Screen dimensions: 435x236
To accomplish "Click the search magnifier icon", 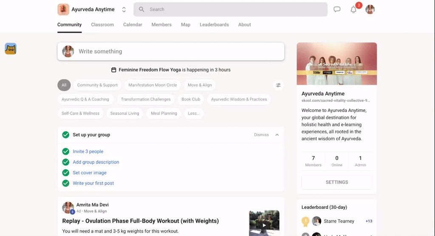I will pyautogui.click(x=141, y=9).
